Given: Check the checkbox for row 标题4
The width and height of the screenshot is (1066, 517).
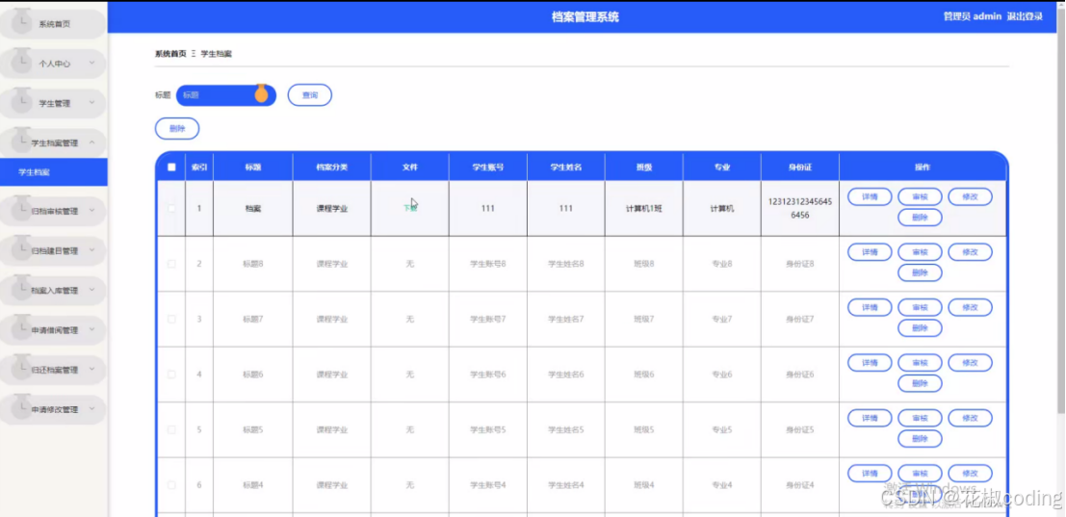Looking at the screenshot, I should click(171, 485).
